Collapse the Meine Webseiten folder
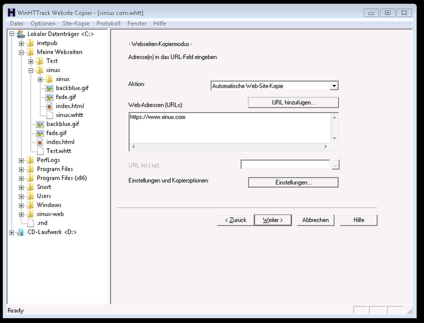 point(22,52)
